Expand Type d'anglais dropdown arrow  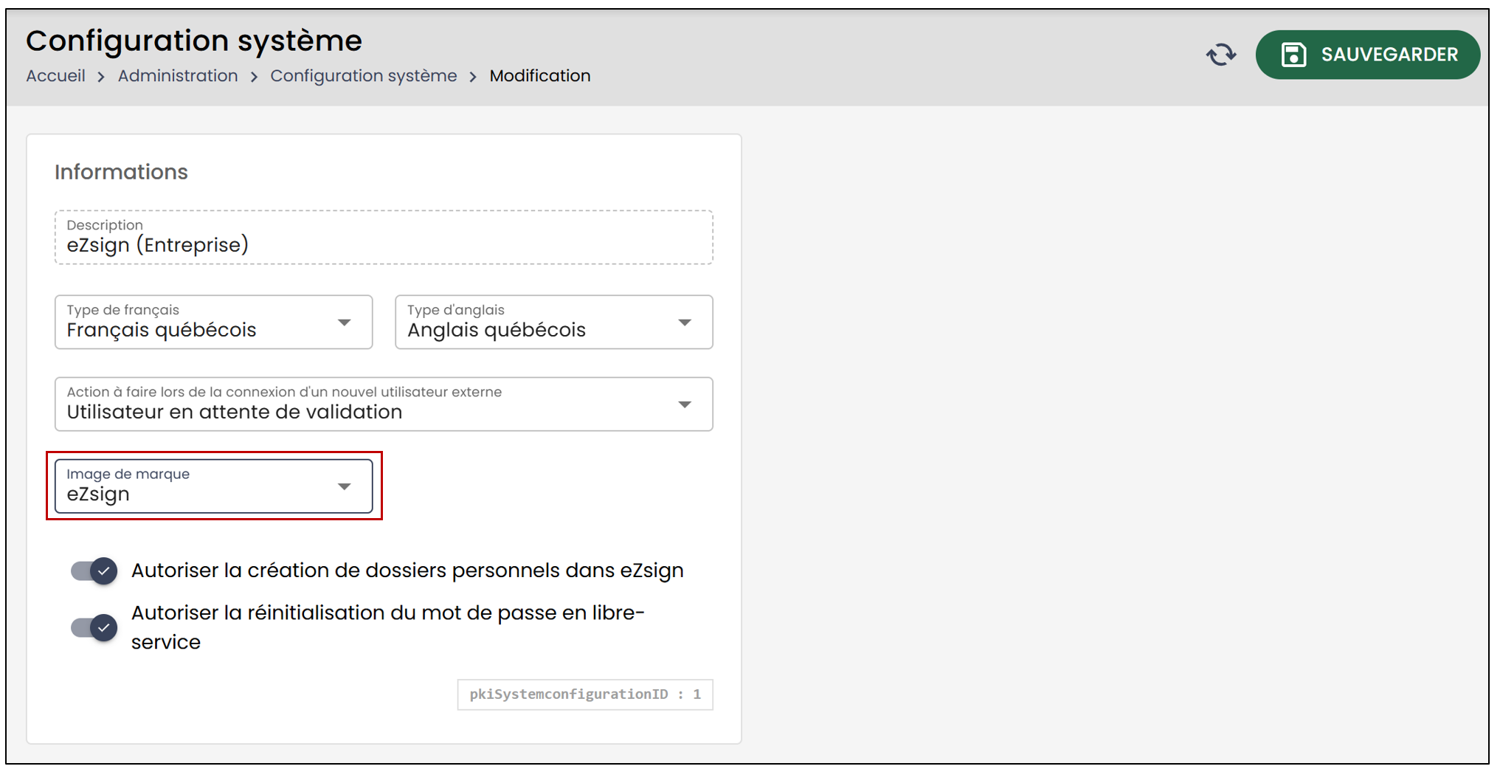click(x=685, y=323)
